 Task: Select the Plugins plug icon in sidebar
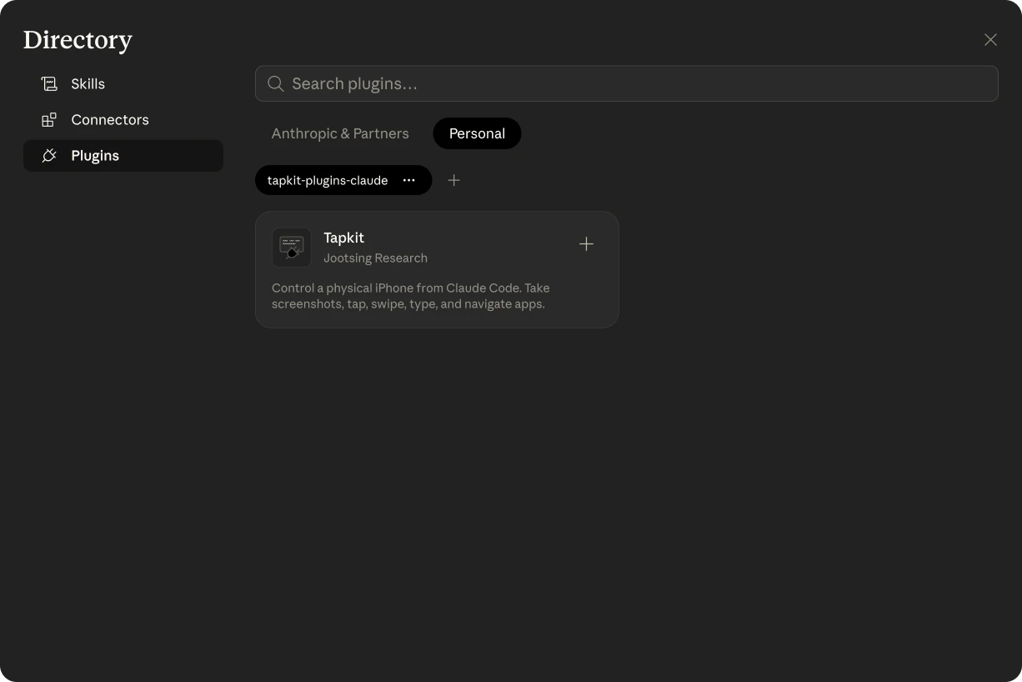tap(48, 155)
